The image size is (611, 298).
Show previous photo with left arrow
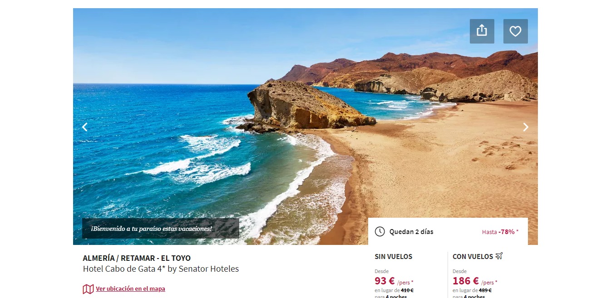point(84,127)
